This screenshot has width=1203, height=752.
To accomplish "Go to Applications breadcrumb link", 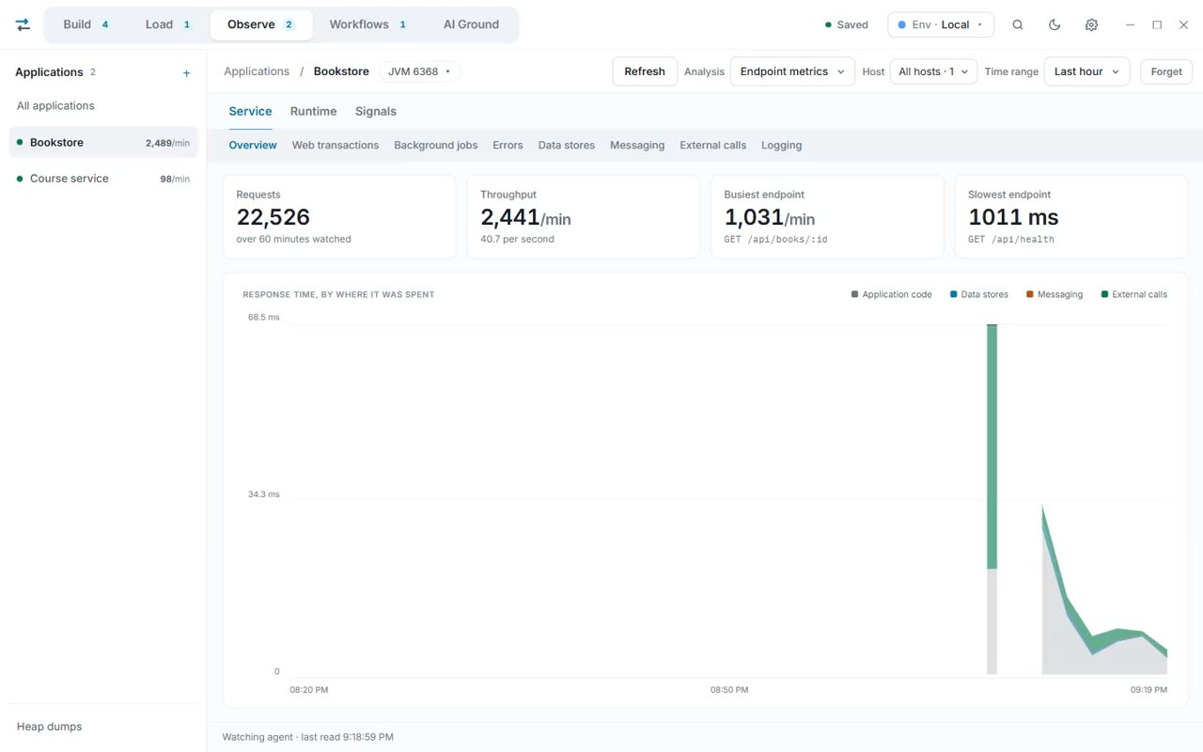I will (x=257, y=71).
